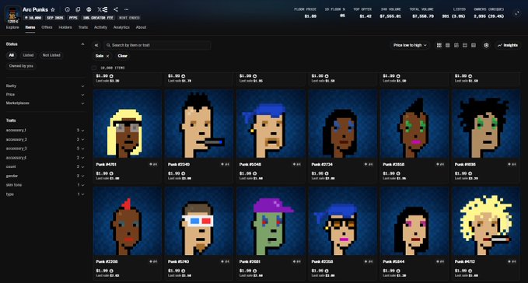
Task: Open the About tab
Action: pyautogui.click(x=141, y=27)
